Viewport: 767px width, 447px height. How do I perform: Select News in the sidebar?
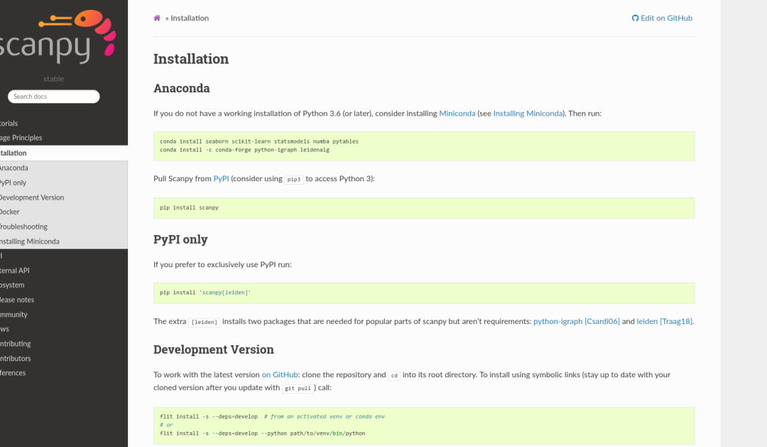point(64,329)
